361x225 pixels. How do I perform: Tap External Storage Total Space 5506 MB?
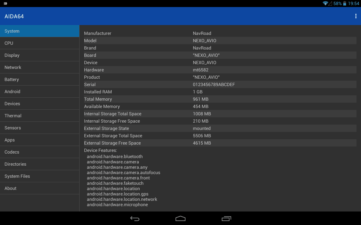click(x=202, y=136)
